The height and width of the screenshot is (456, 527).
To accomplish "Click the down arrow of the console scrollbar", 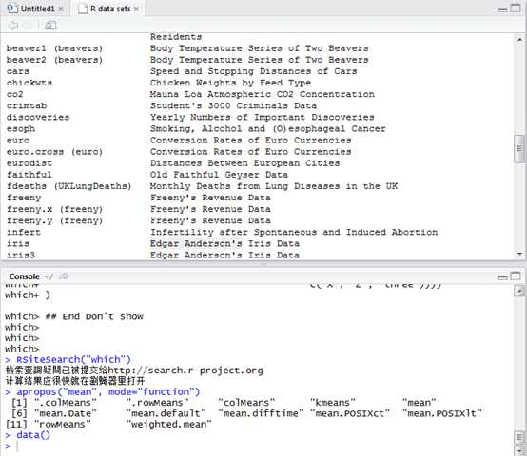I will 519,450.
